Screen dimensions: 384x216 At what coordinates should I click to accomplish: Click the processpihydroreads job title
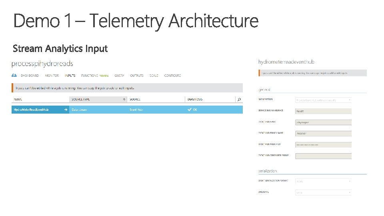(x=42, y=64)
